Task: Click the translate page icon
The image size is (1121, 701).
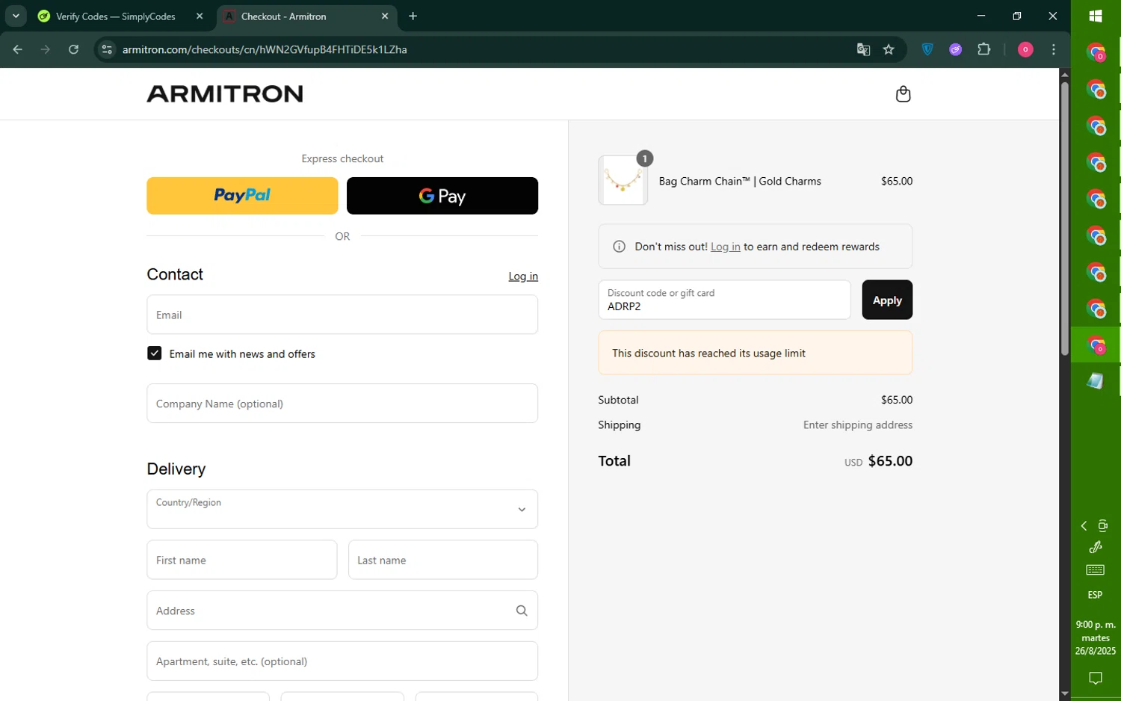Action: pyautogui.click(x=863, y=49)
